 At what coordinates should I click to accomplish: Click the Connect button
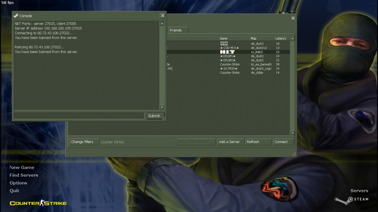coord(283,142)
